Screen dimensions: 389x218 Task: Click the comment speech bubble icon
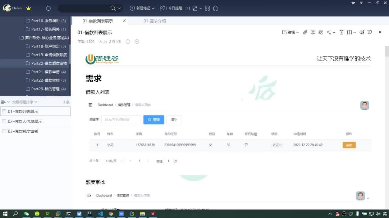313,32
